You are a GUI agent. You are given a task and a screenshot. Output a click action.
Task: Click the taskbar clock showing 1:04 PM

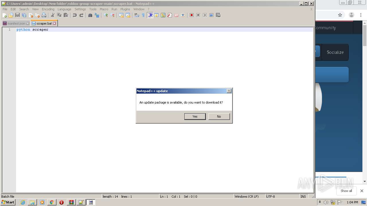352,202
